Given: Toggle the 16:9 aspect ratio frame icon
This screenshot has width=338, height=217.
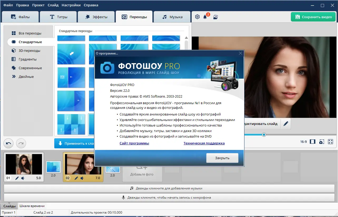Looking at the screenshot, I should (312, 142).
